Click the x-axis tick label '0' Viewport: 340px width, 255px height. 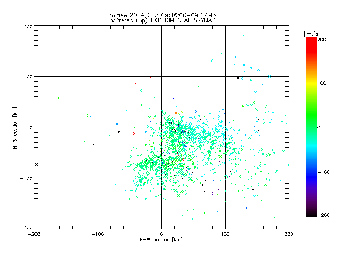[x=161, y=235]
